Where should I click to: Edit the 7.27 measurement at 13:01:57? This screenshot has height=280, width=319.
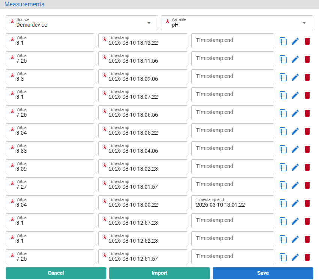click(x=295, y=185)
